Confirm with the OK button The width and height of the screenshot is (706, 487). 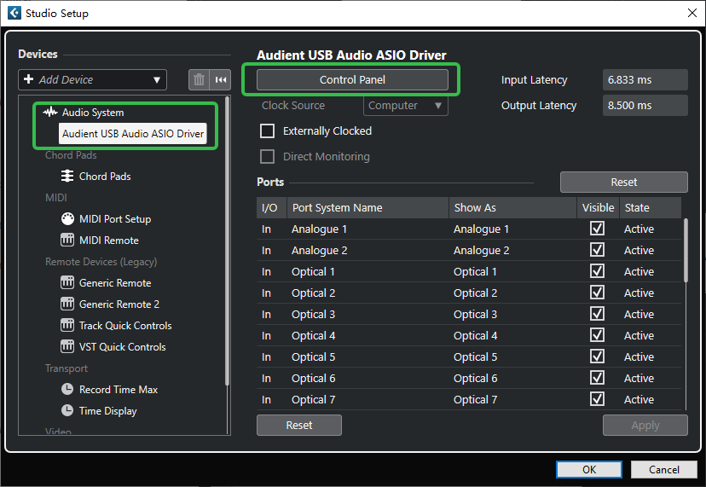[589, 469]
